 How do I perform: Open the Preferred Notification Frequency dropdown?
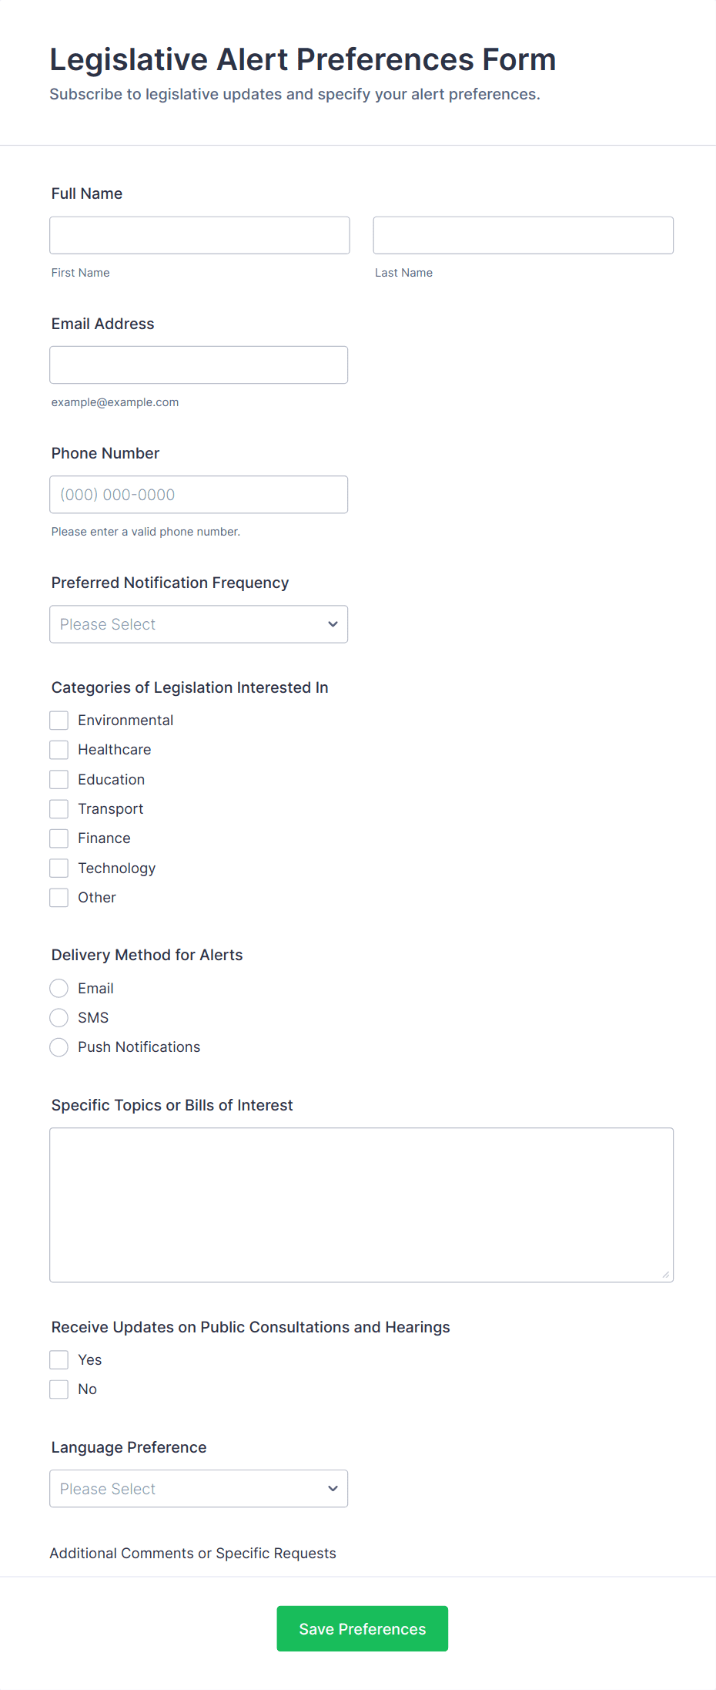coord(199,624)
